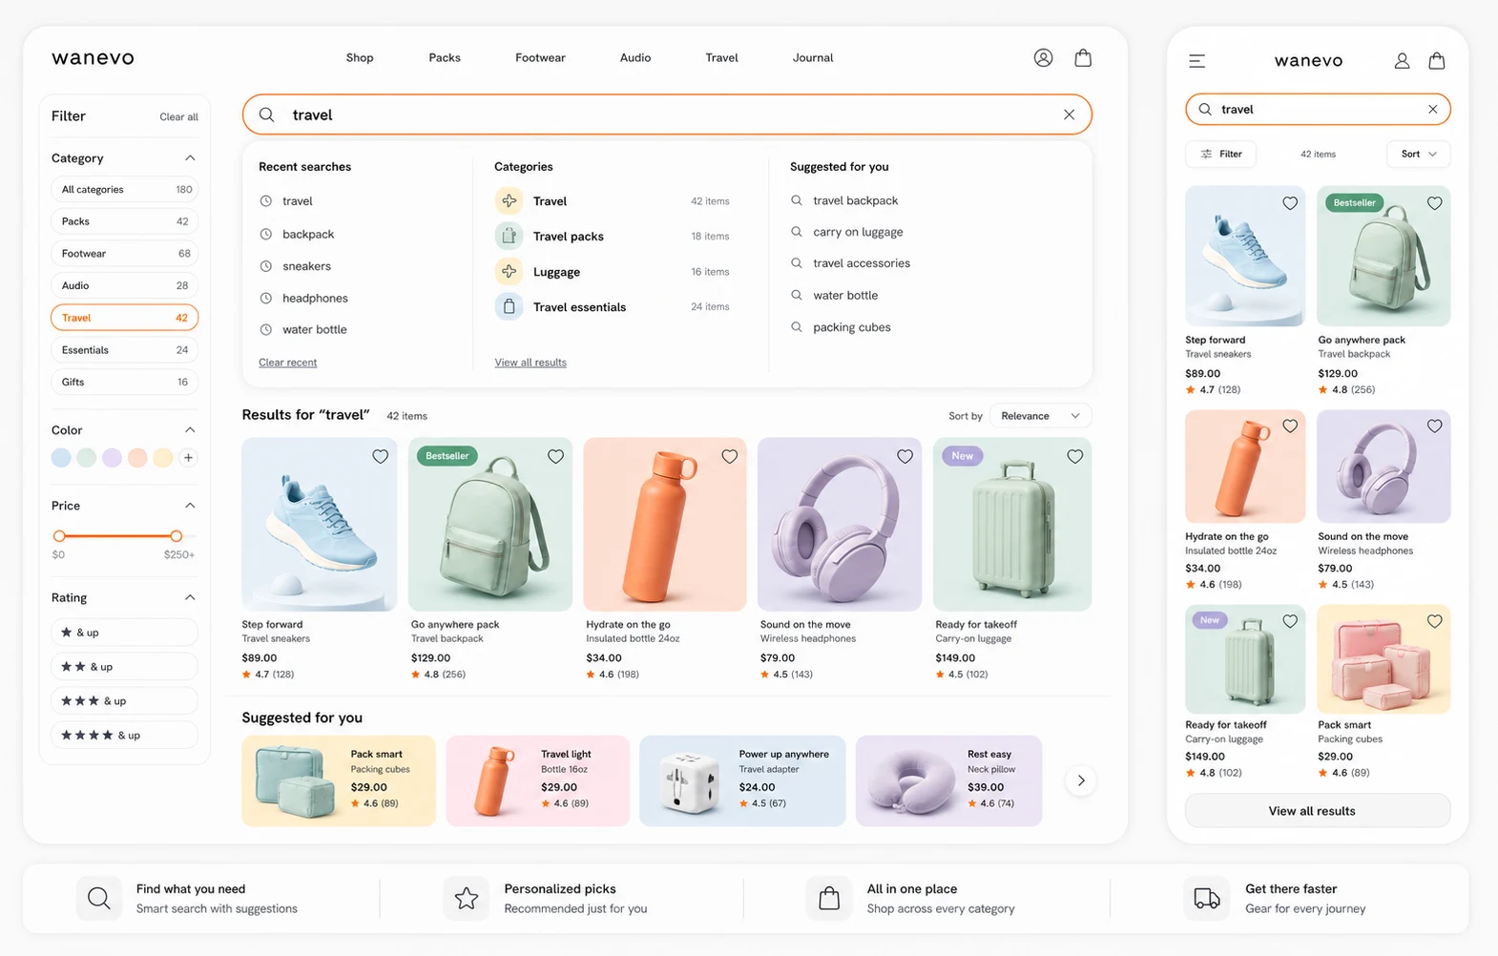Open the shopping bag in desktop header

[1083, 58]
